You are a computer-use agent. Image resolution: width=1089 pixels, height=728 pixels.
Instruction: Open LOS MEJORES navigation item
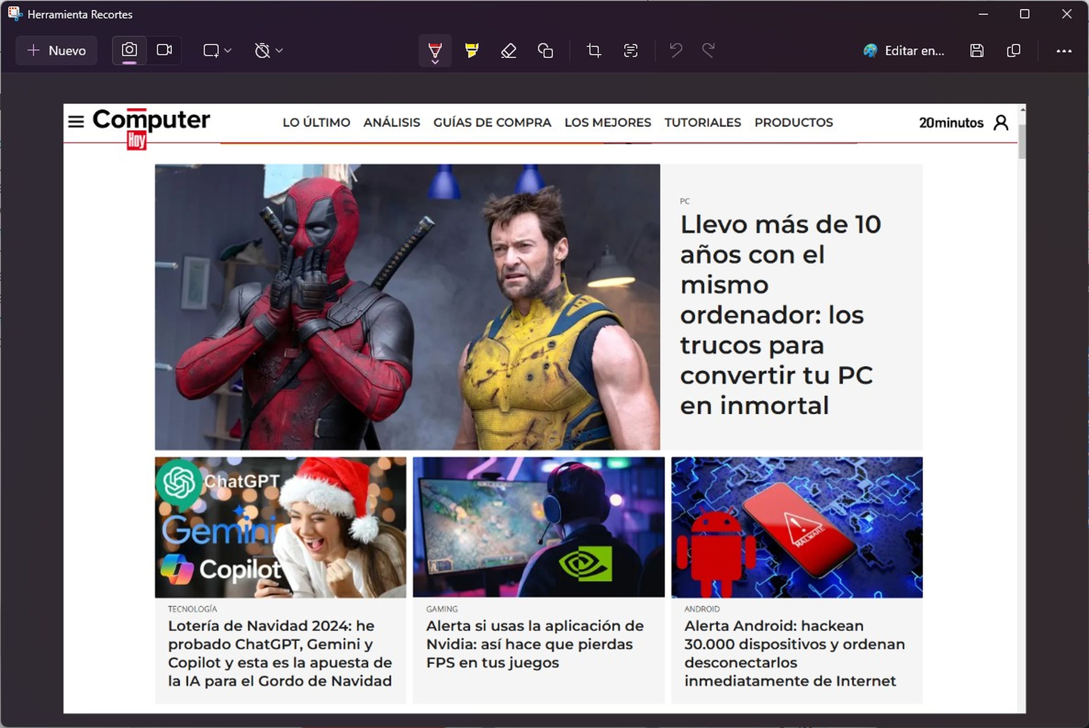pos(607,122)
